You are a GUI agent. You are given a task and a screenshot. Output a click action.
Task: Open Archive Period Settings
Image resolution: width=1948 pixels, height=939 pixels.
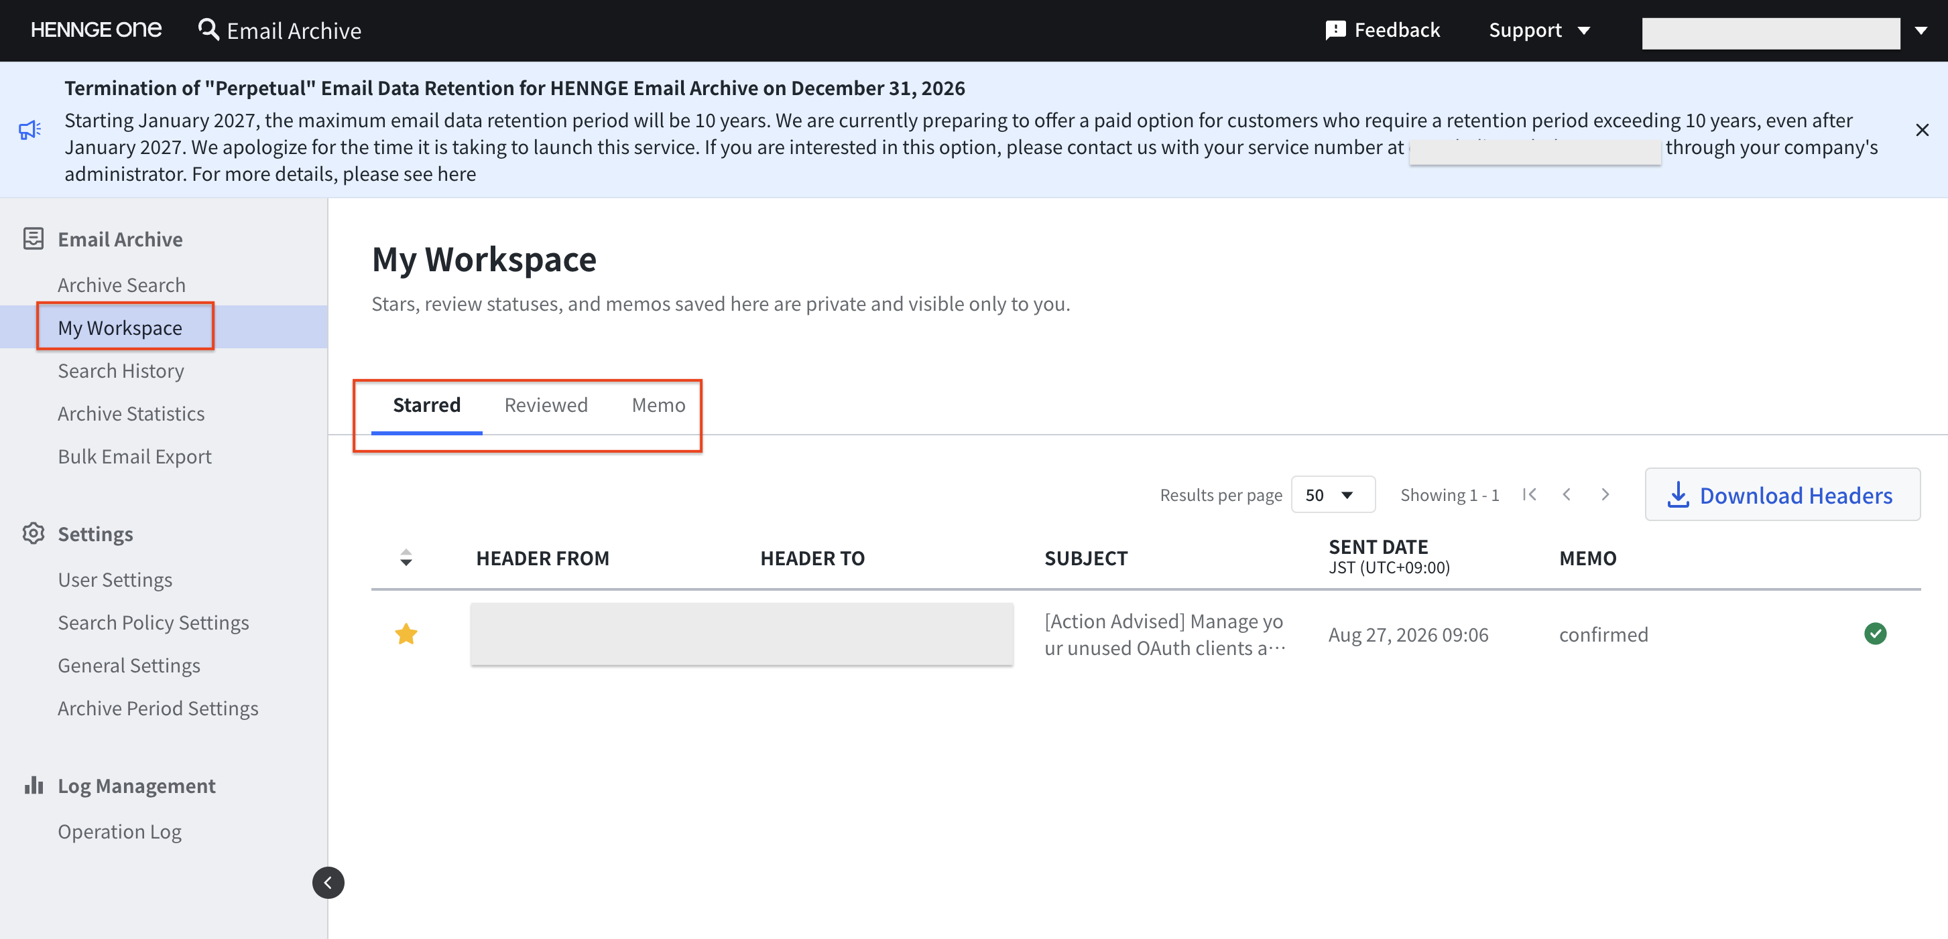[158, 708]
